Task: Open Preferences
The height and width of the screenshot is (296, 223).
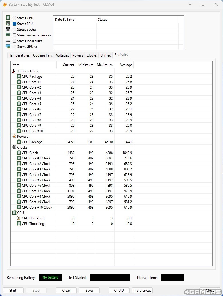Action: (142, 290)
